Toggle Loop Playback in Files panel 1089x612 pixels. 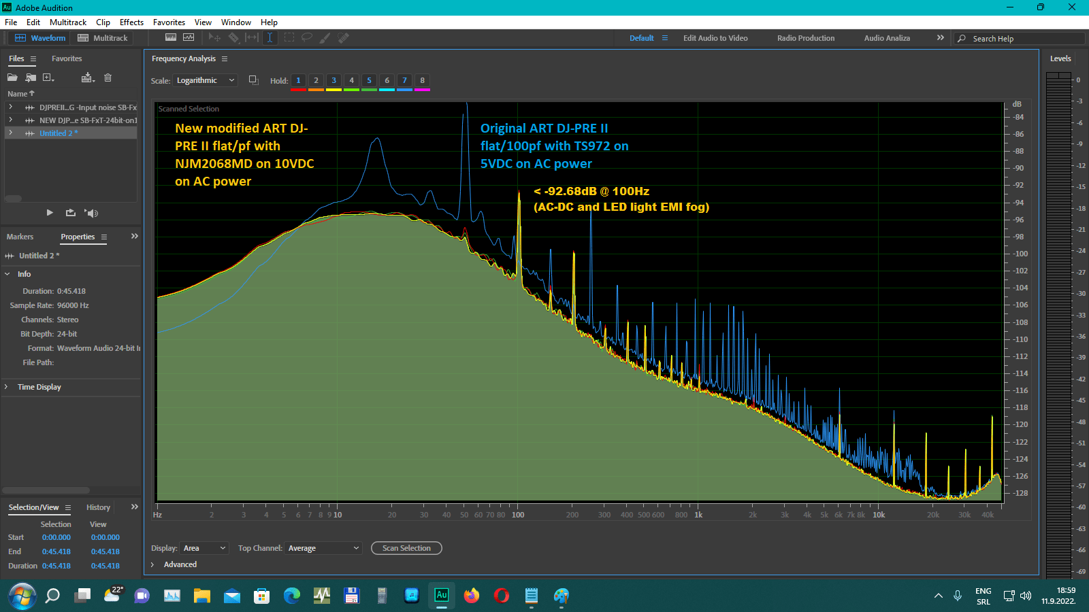[x=71, y=213]
